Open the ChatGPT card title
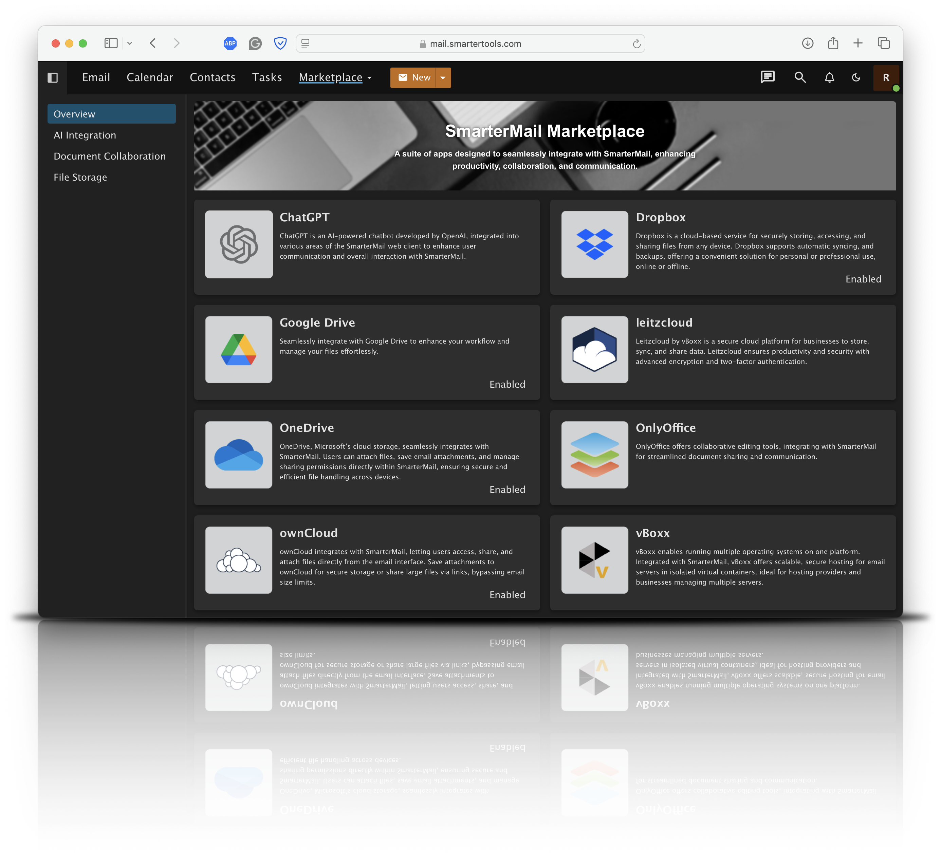Screen dimensions: 941x865 click(305, 217)
